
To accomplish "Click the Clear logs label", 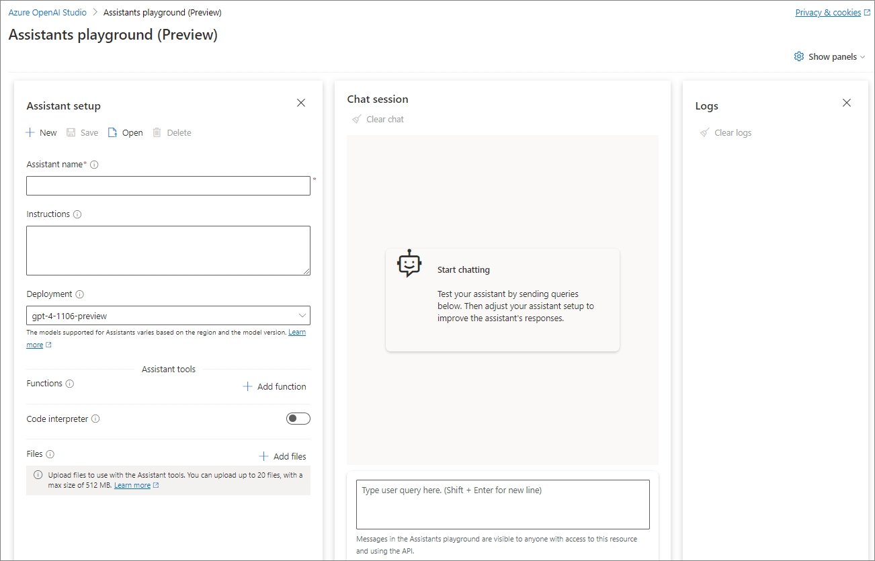I will pyautogui.click(x=733, y=132).
